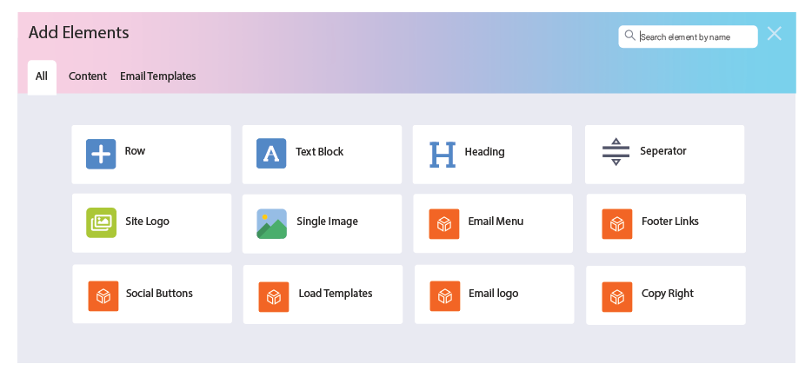Click the Row label text
812x377 pixels.
135,151
